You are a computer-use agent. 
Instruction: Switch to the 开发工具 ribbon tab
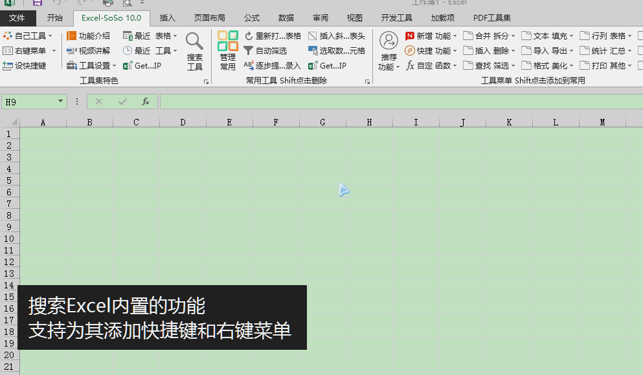396,17
